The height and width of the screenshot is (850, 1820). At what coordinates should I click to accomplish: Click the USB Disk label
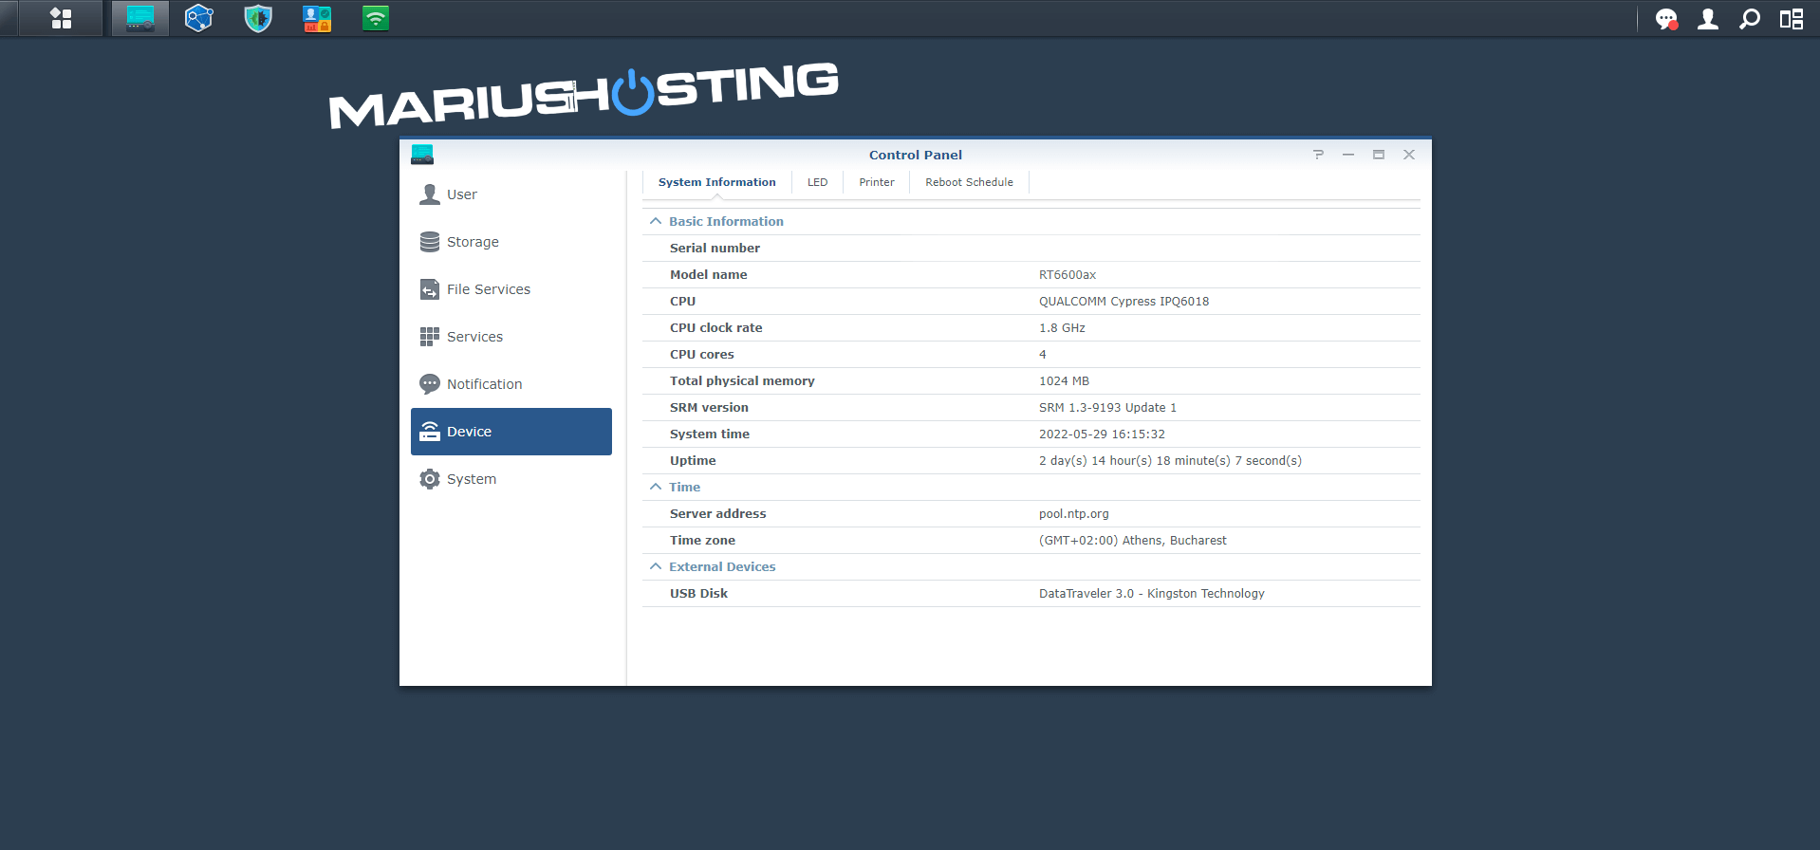coord(698,594)
